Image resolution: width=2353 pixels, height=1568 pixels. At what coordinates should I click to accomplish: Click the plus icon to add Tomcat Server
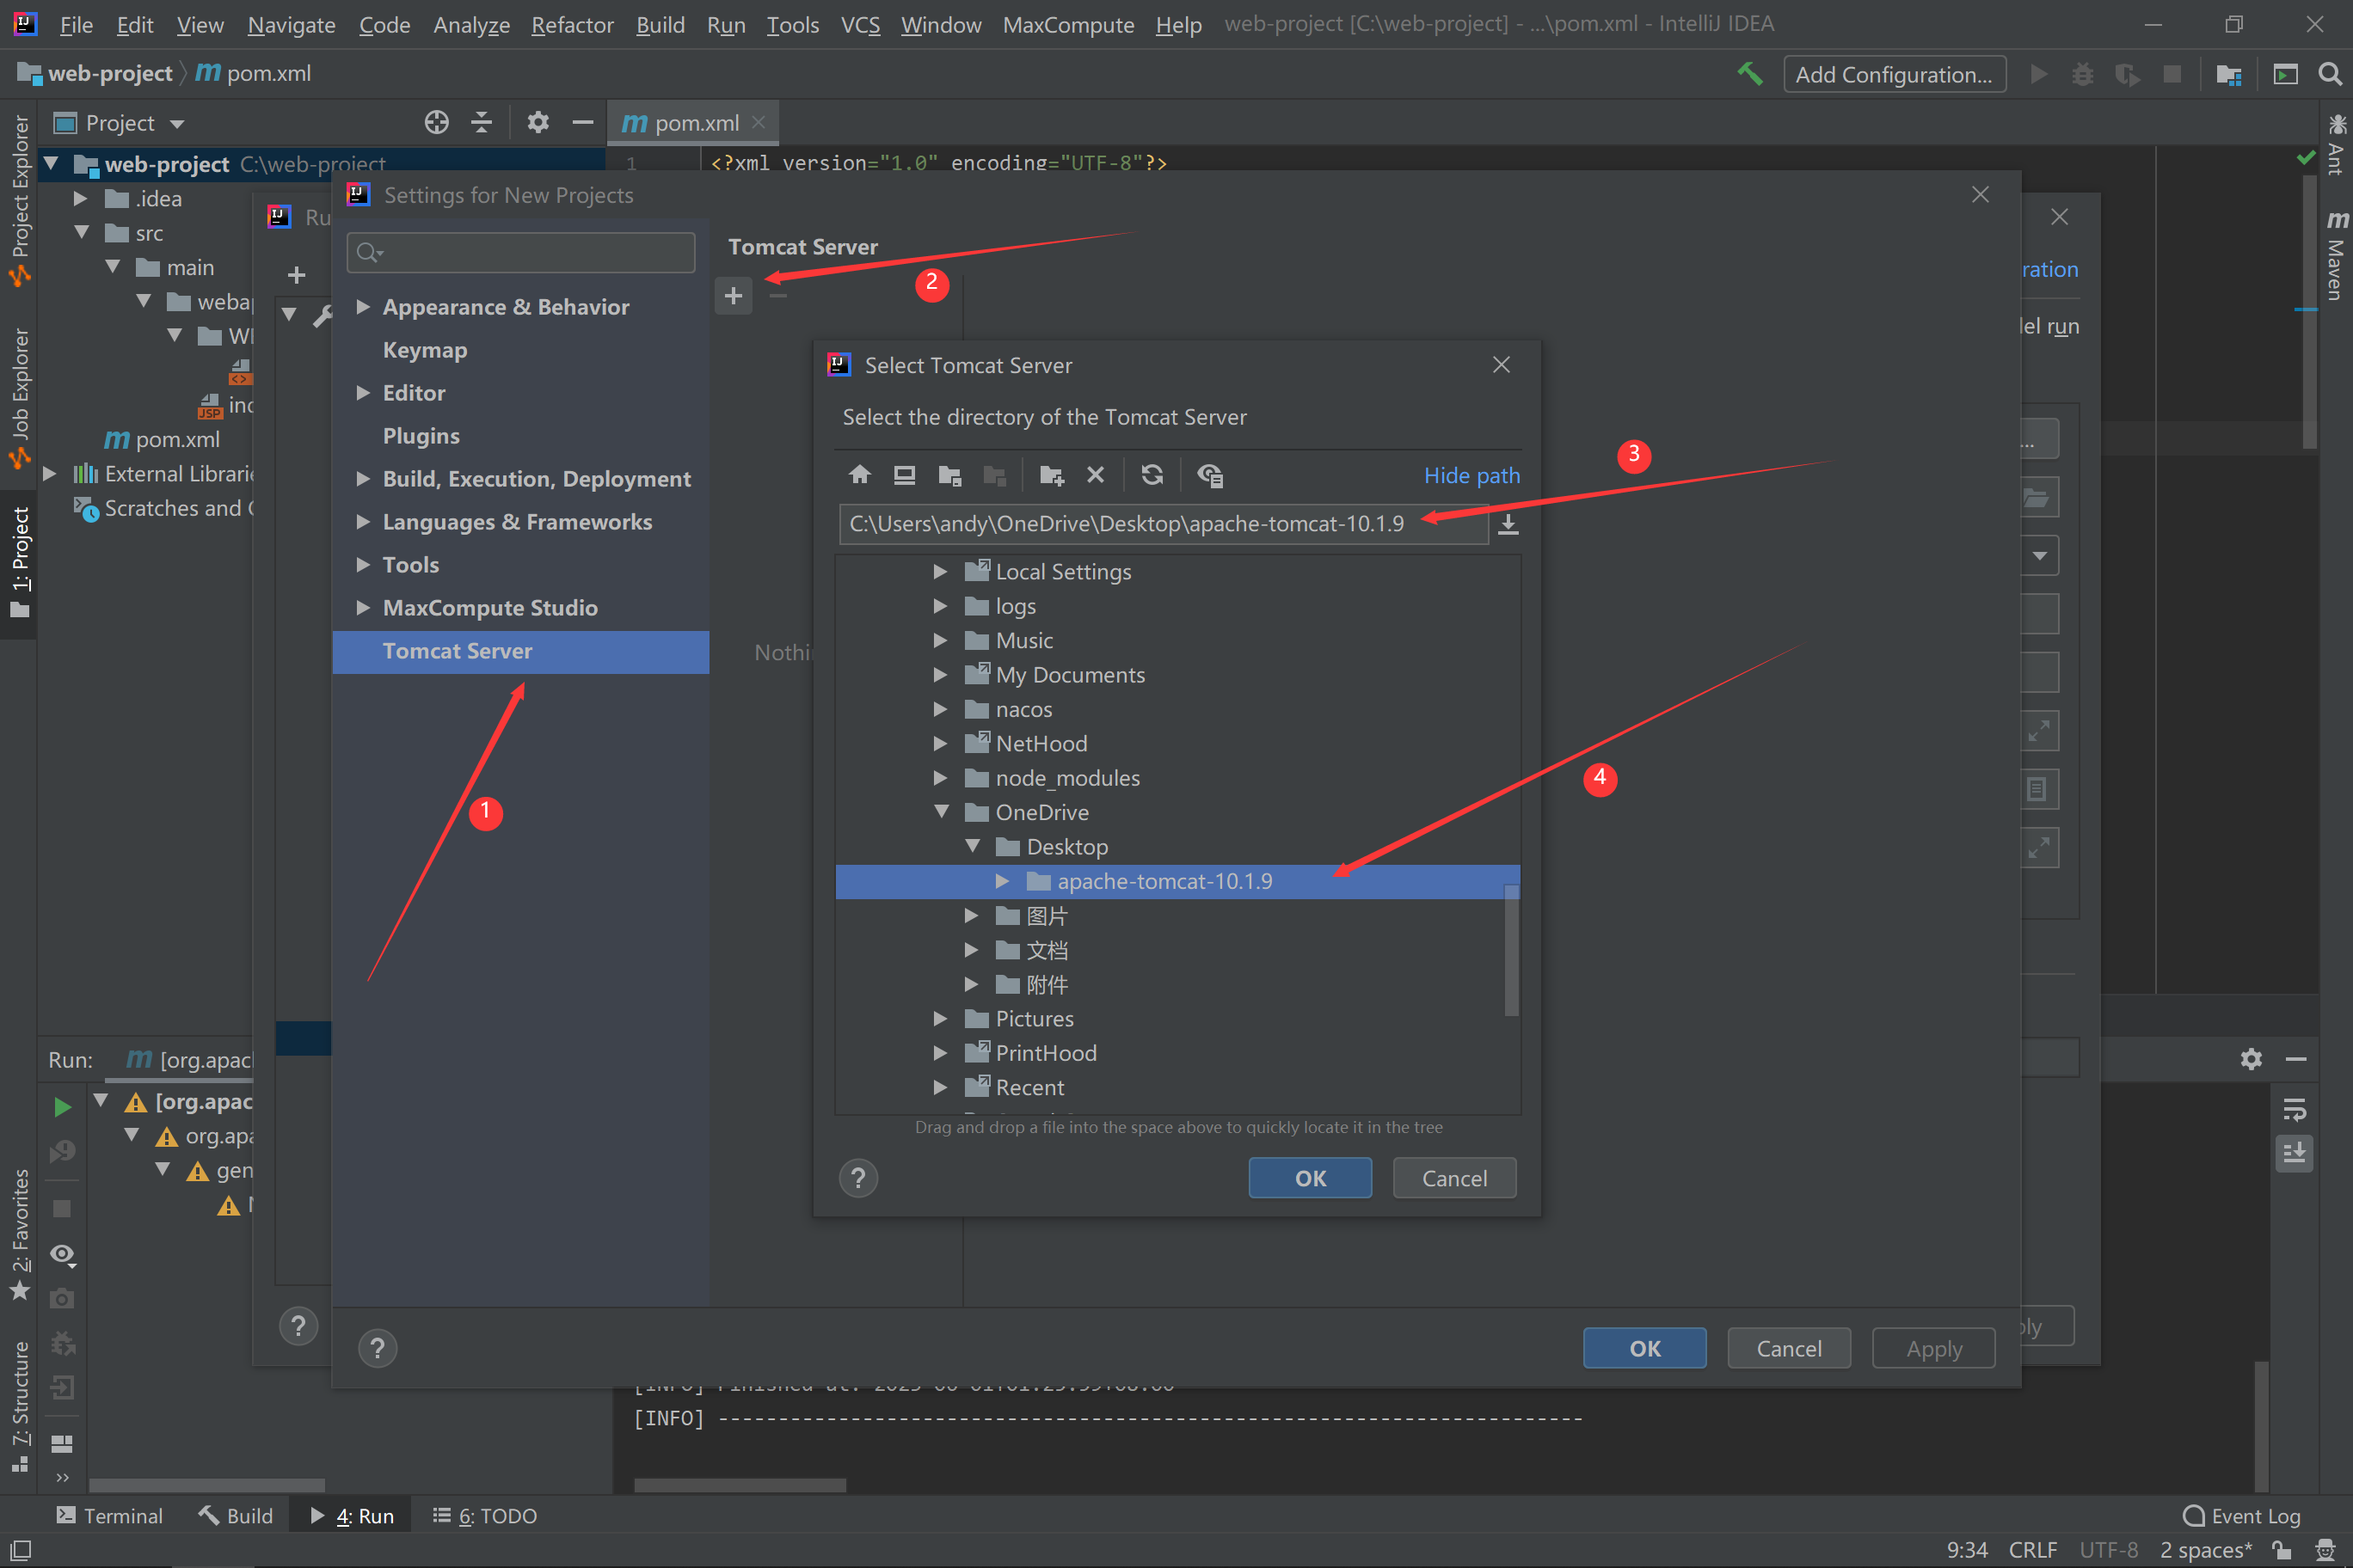(x=734, y=296)
